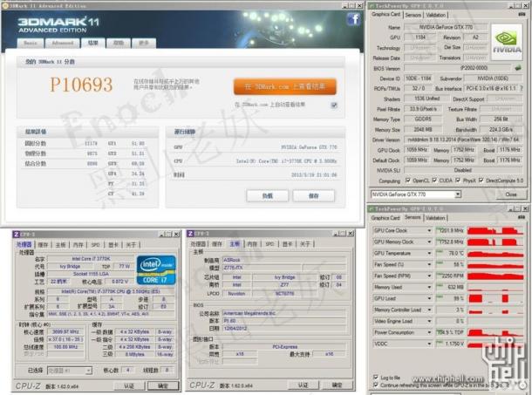Click the orange view results on 3DMark.com button
The height and width of the screenshot is (395, 532).
coord(285,86)
